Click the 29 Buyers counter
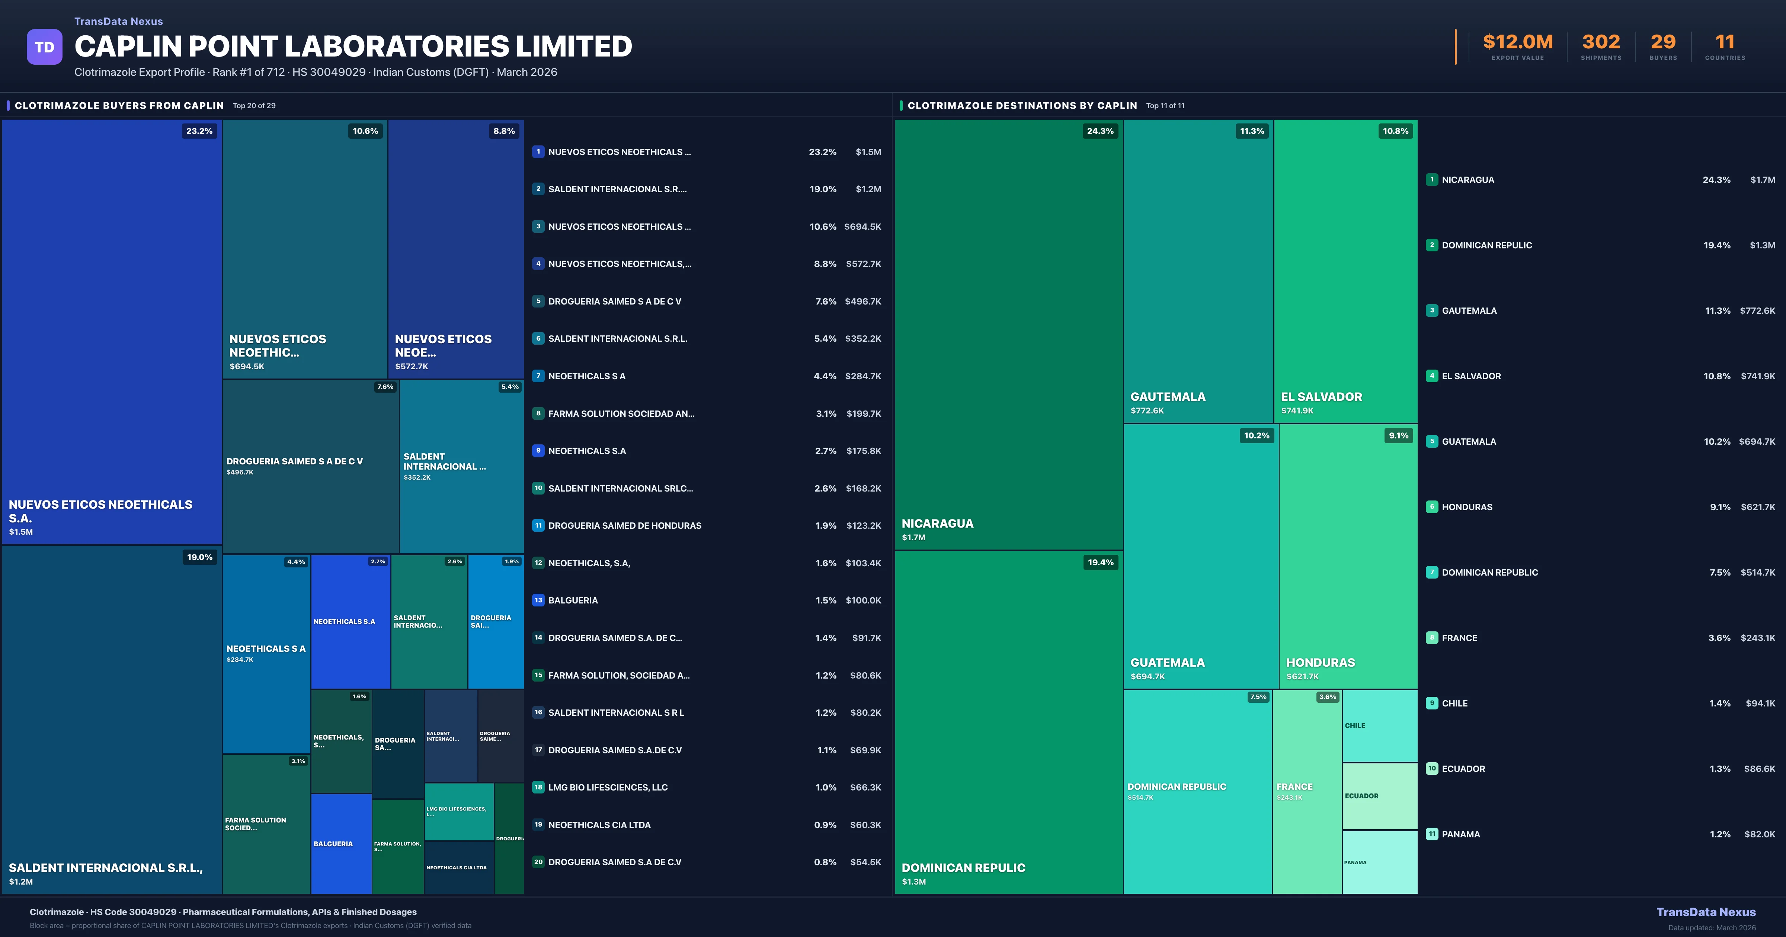Viewport: 1786px width, 937px height. coord(1663,42)
